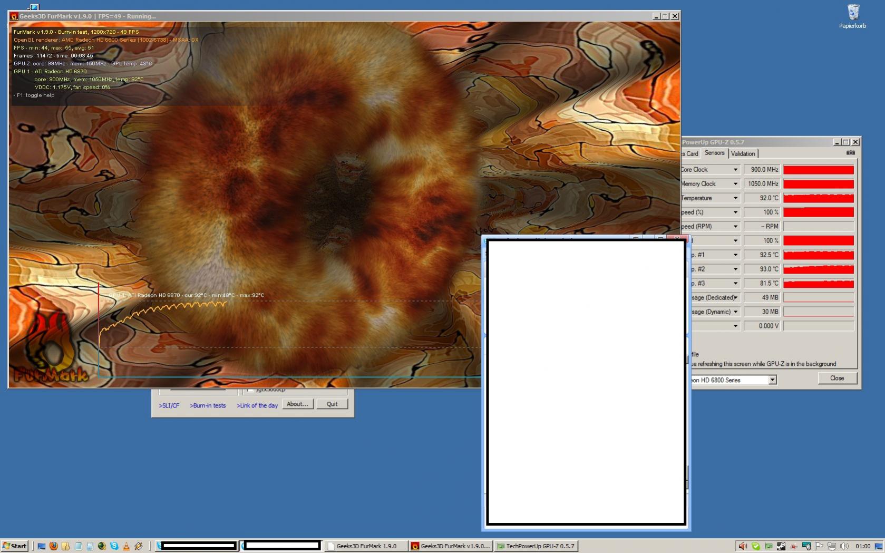Open the >Link of the day link
The image size is (885, 553).
pos(257,405)
